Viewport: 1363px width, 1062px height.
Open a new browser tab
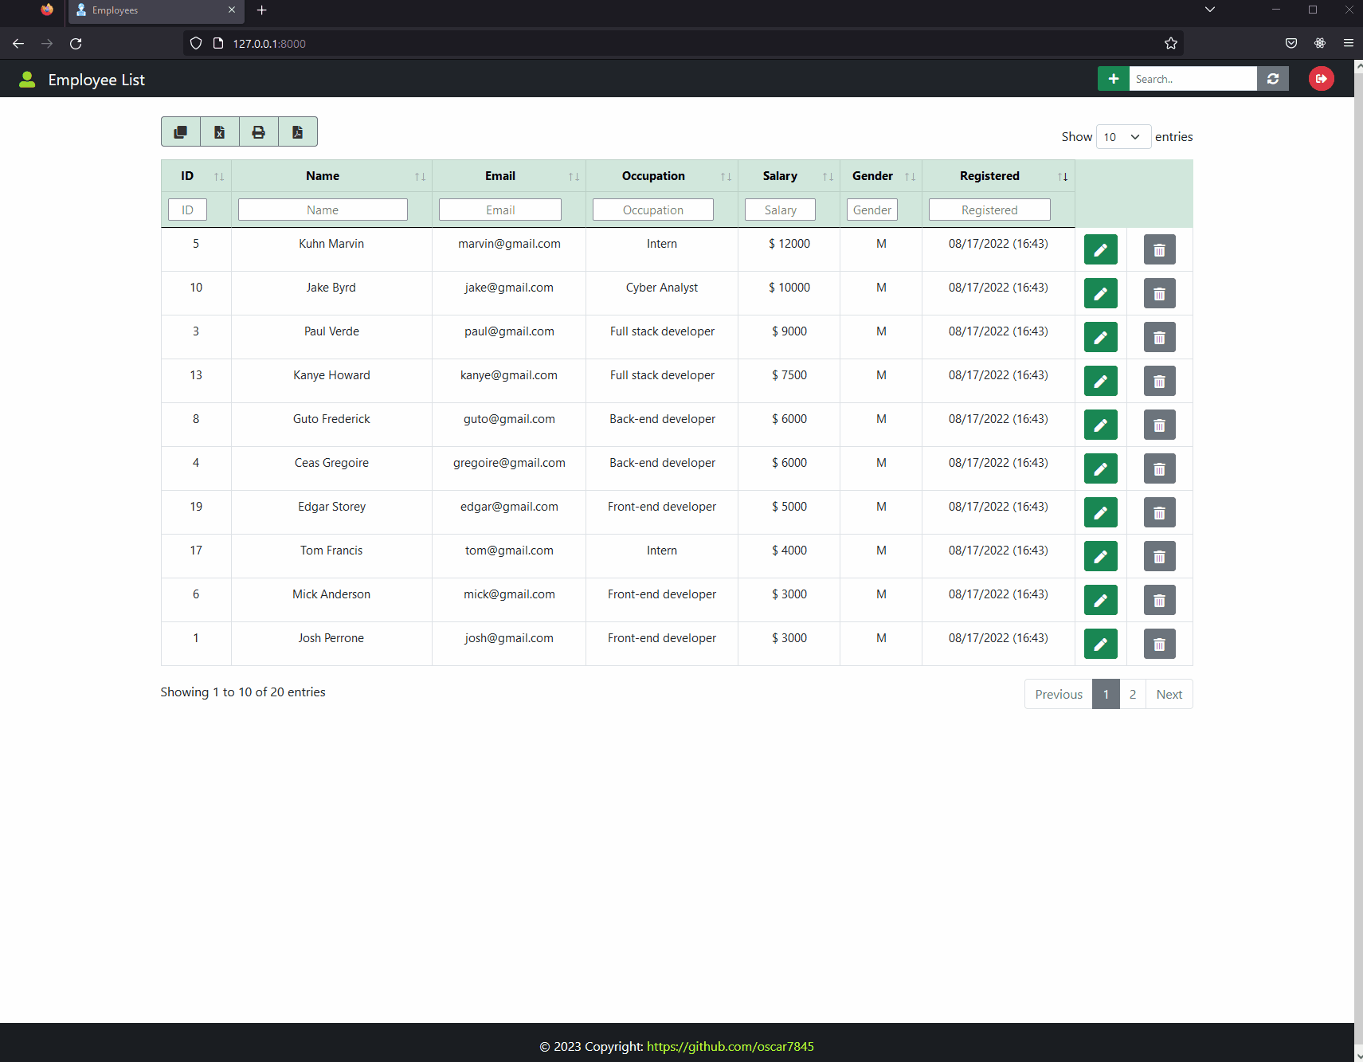click(262, 10)
